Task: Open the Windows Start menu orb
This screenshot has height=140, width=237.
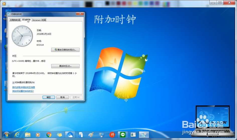Action: (x=7, y=134)
